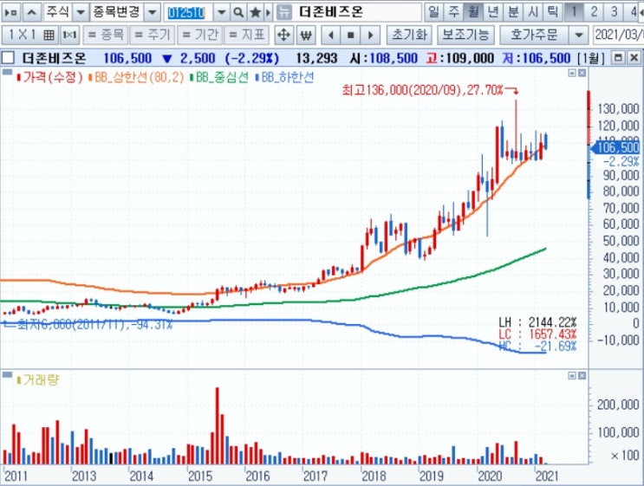Click price panel menu icon at top-left
The height and width of the screenshot is (486, 644).
point(7,73)
